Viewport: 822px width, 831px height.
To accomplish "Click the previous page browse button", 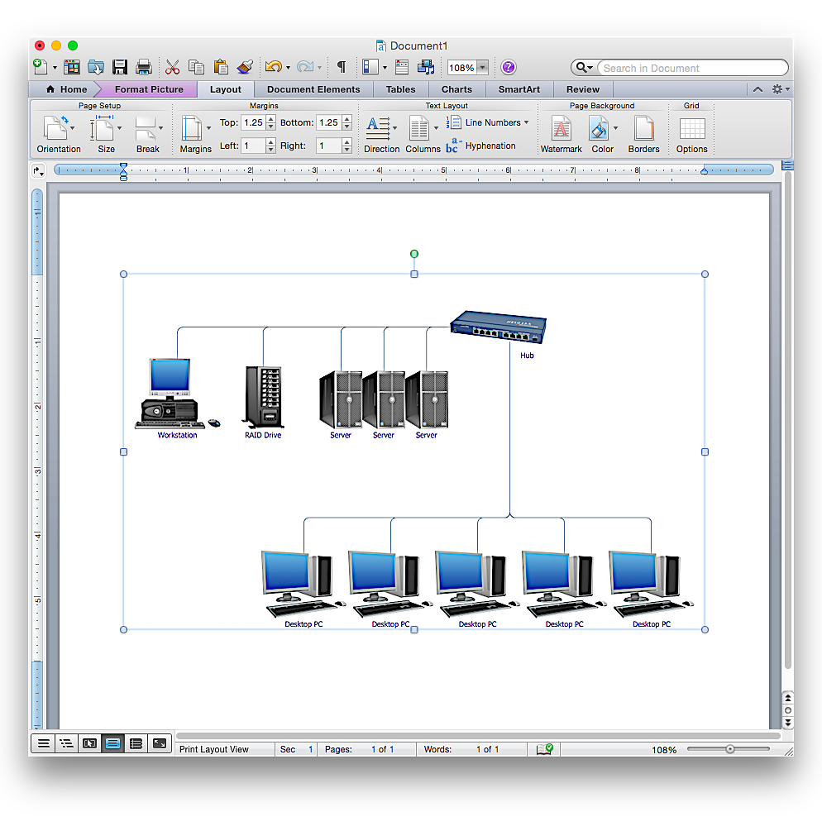I will (x=788, y=698).
